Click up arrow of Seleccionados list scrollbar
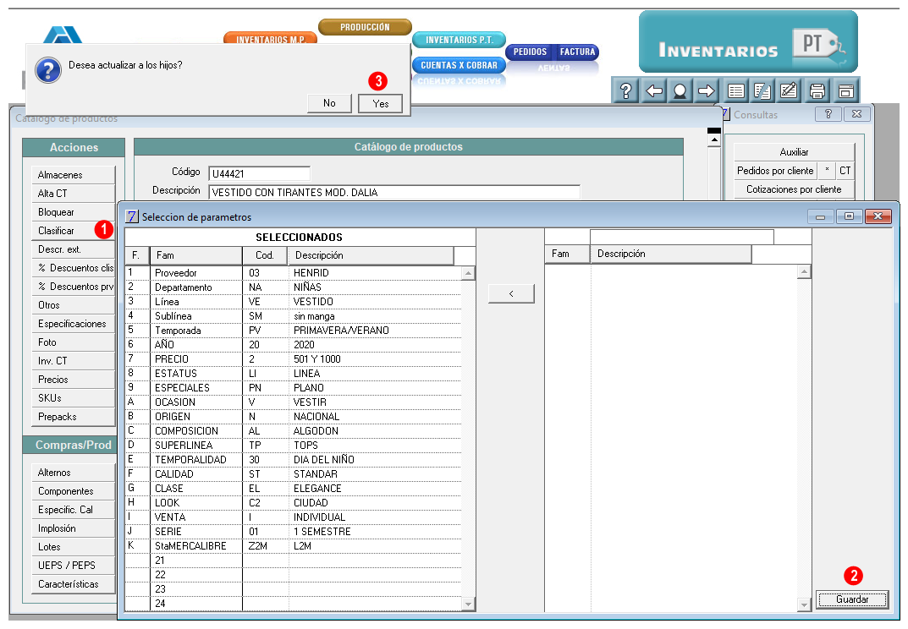 (469, 272)
